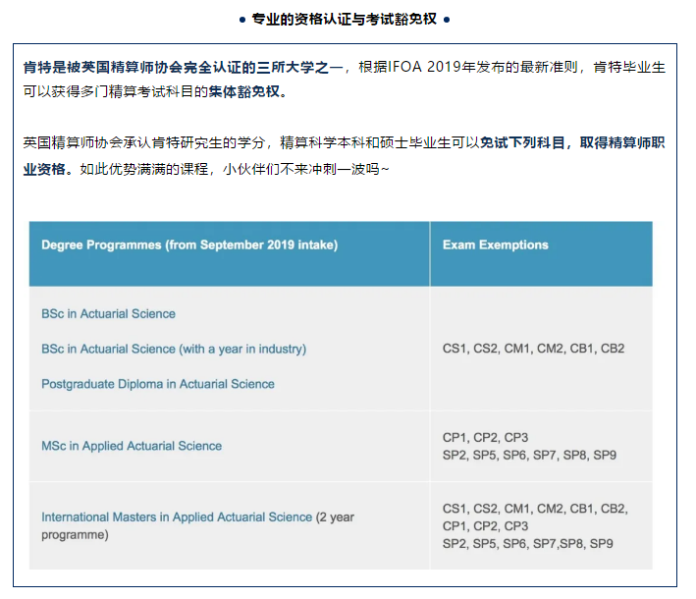Open BSc Actuarial Science with year in industry
The height and width of the screenshot is (599, 696).
[x=174, y=349]
